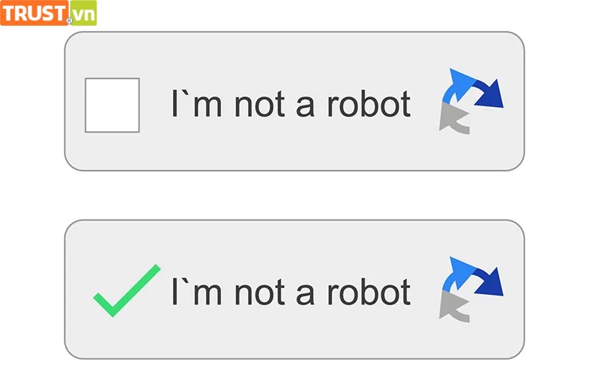Click the registered trademark symbol in the logo
This screenshot has height=387, width=589.
point(69,21)
